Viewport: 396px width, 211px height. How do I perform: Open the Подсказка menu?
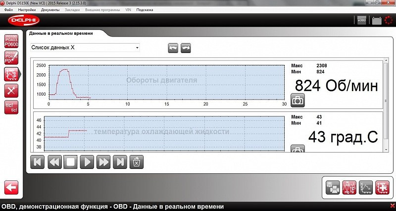click(145, 10)
